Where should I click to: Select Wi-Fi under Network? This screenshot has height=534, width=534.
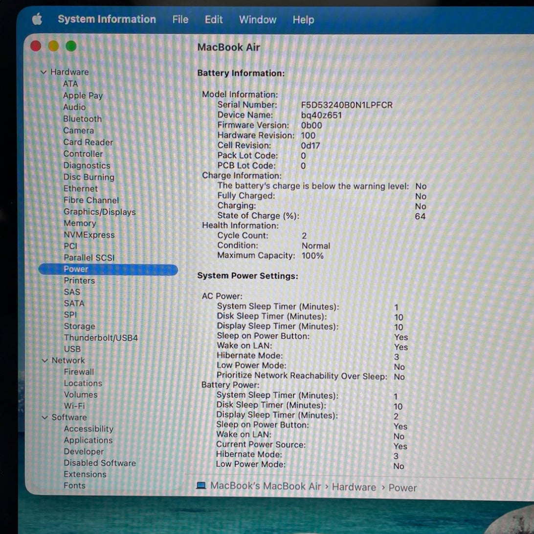pyautogui.click(x=74, y=406)
